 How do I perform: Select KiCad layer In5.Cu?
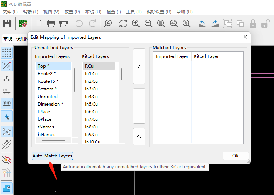pos(99,104)
